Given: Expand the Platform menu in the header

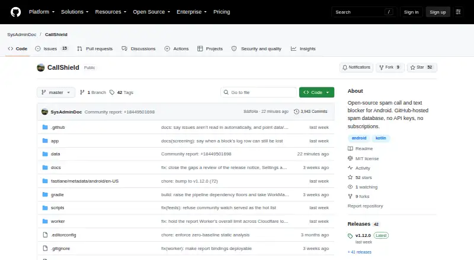Looking at the screenshot, I should (41, 12).
